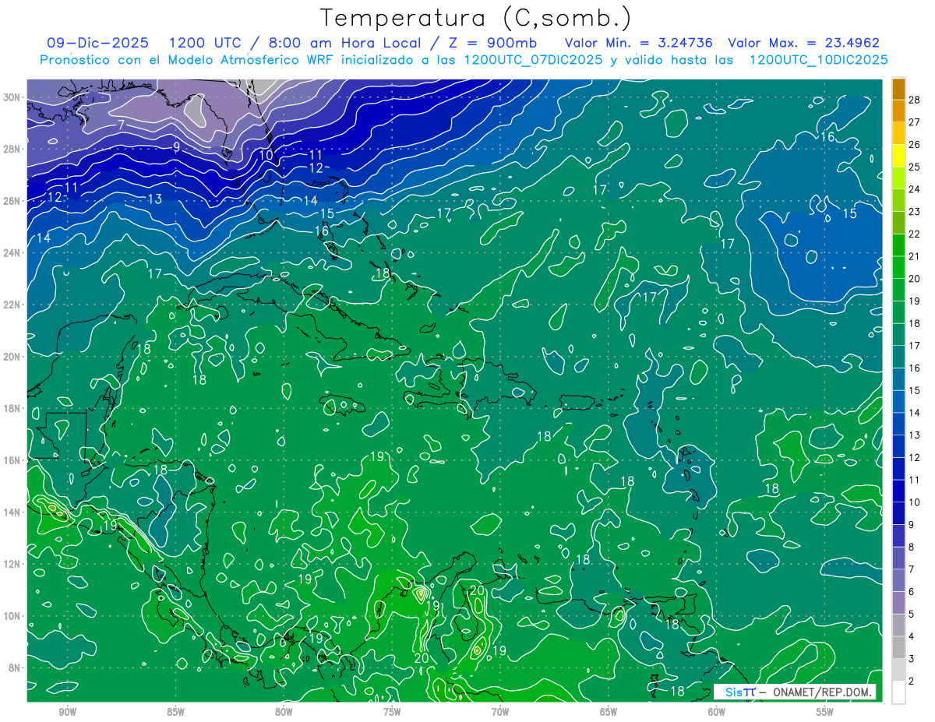Click the "1200 UTC" time in the header

click(205, 43)
